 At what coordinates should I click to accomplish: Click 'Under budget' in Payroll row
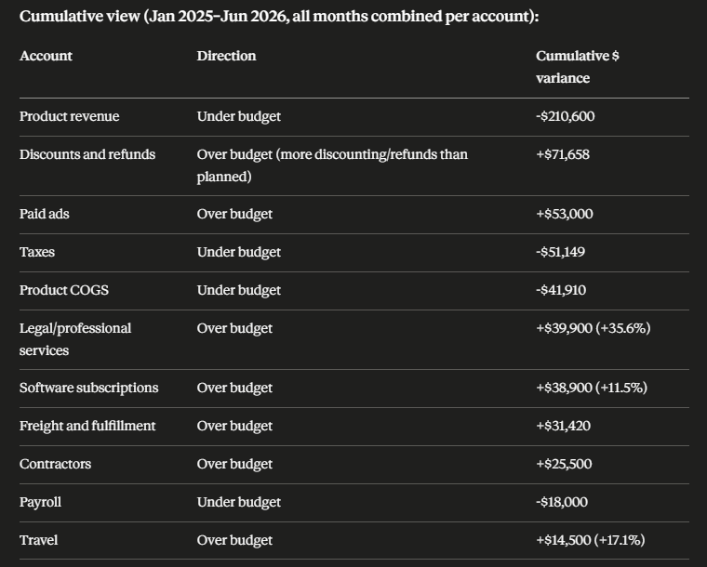click(x=239, y=503)
